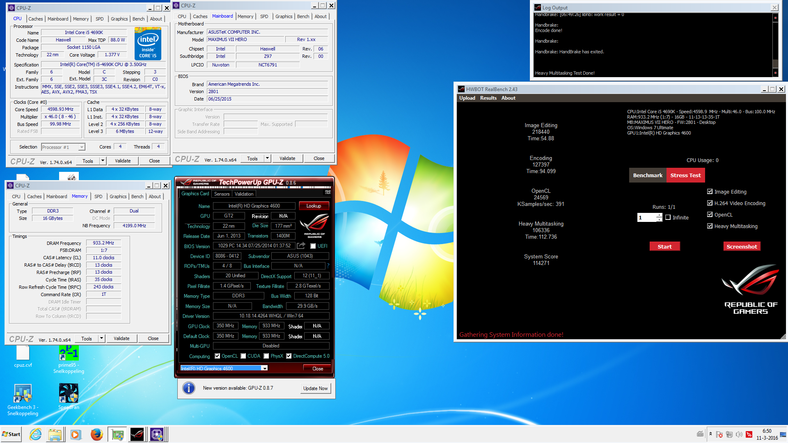This screenshot has height=443, width=788.
Task: Expand Tools arrow in CPU-Z Memory window
Action: pos(102,338)
